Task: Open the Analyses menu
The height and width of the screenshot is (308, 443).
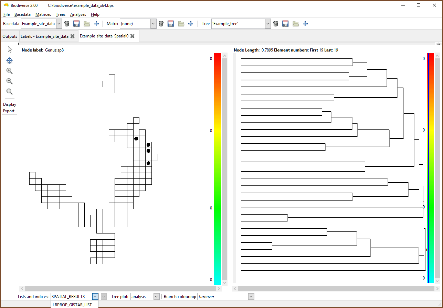Action: point(78,14)
